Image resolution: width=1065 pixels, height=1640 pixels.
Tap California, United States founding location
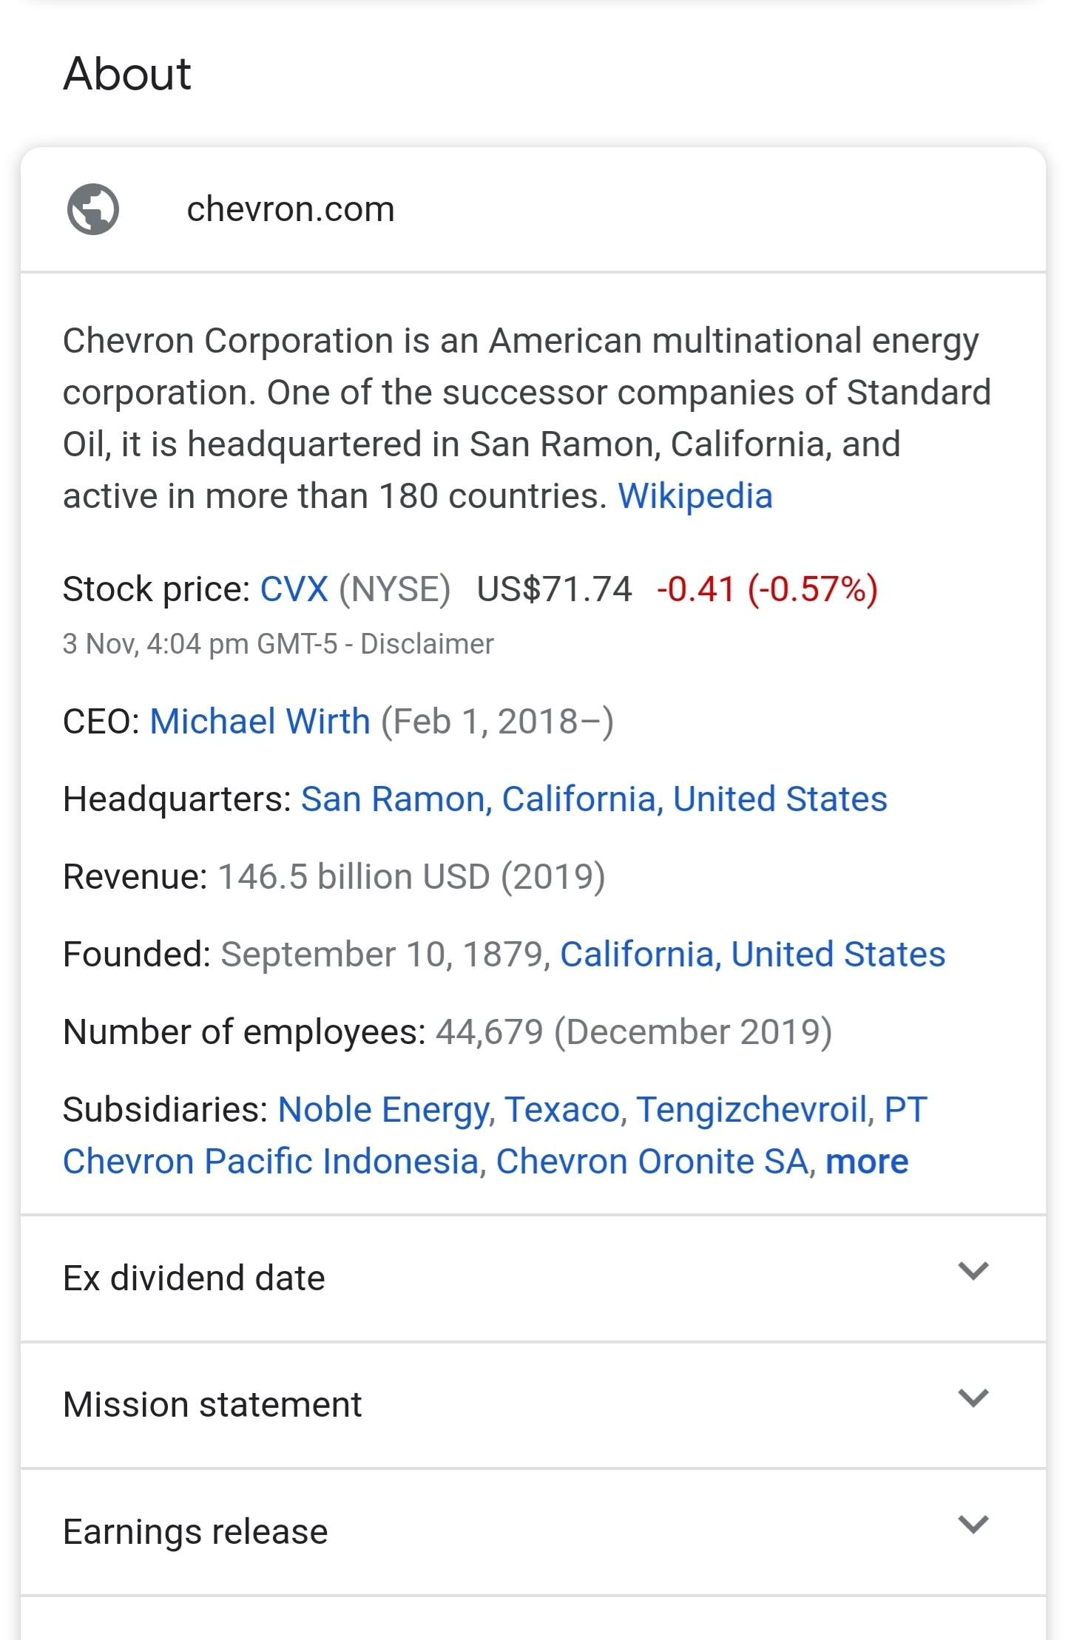[x=753, y=954]
